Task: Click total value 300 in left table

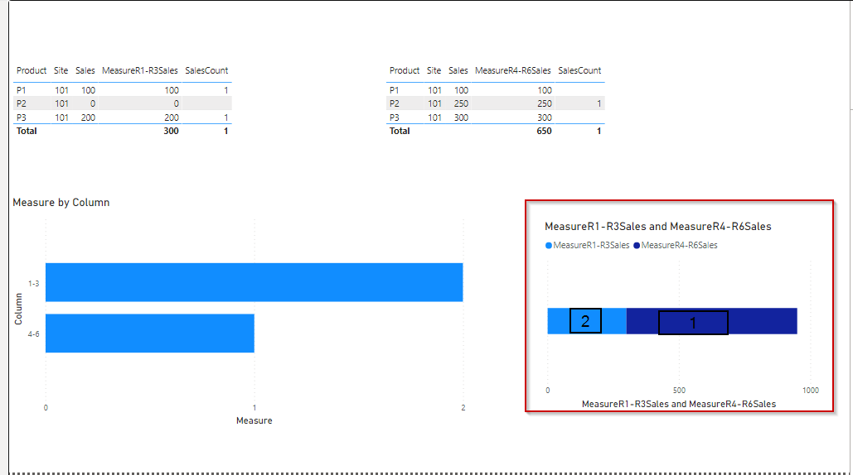Action: point(172,131)
